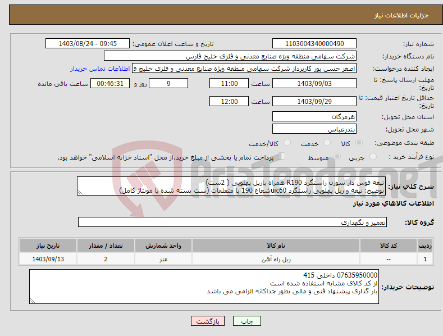This screenshot has width=443, height=336.
Task: Select the کالا radio button
Action: (359, 143)
